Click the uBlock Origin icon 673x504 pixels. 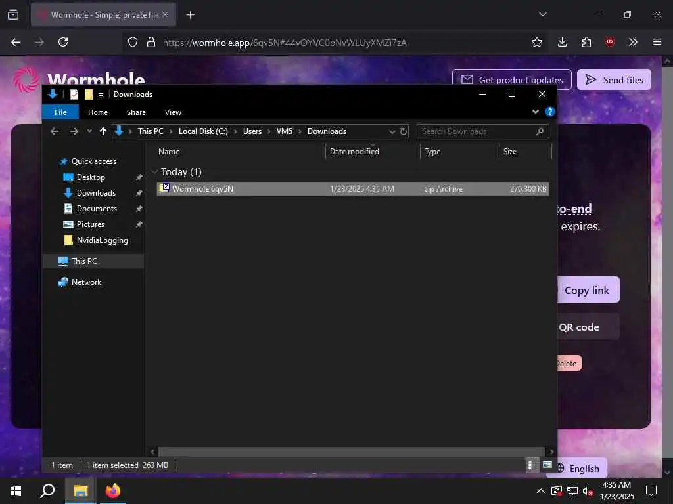[609, 42]
